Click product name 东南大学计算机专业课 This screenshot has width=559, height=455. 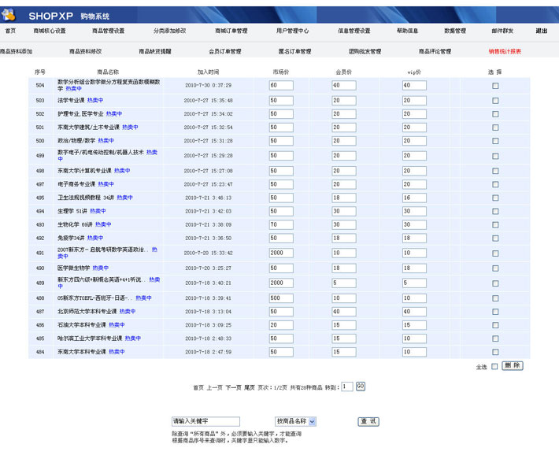point(84,171)
